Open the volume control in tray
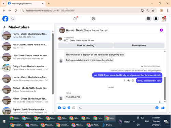 (x=138, y=125)
